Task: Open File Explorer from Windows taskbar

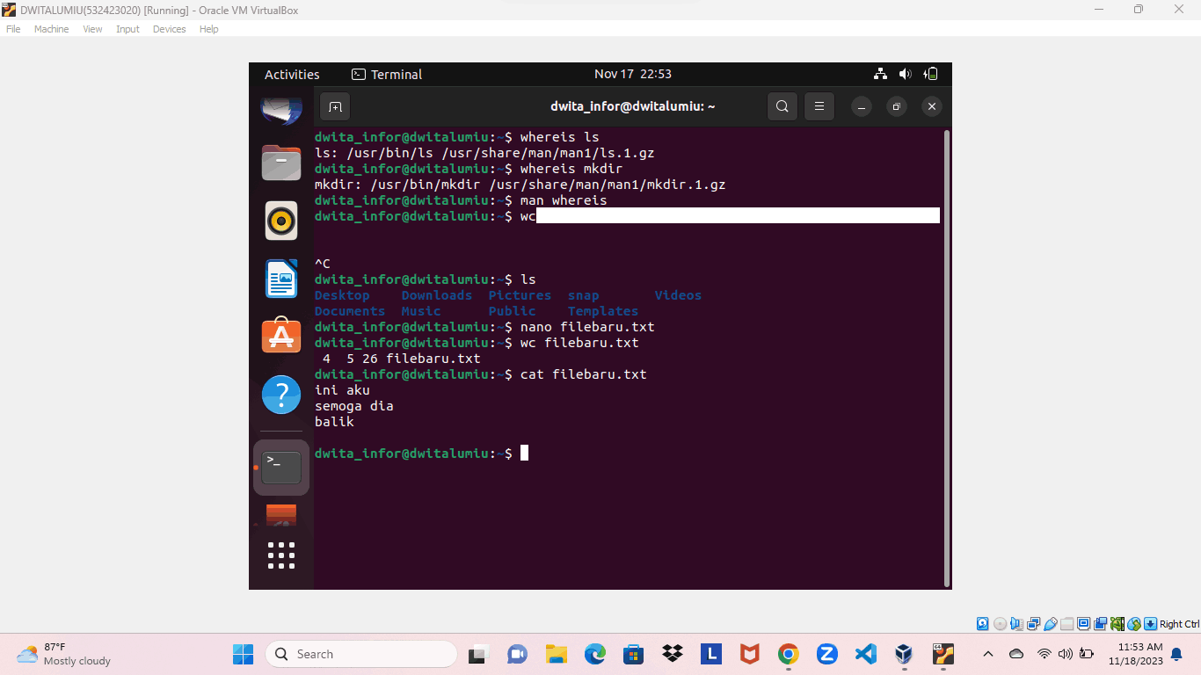Action: pyautogui.click(x=556, y=654)
